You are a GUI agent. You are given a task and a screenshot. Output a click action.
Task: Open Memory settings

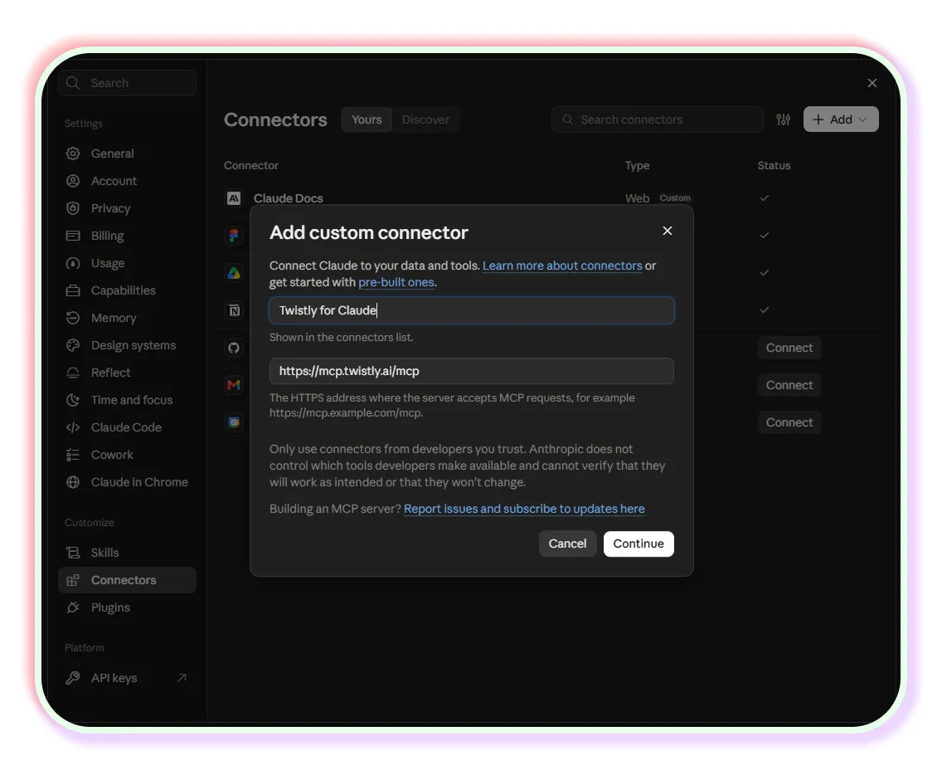click(x=127, y=318)
